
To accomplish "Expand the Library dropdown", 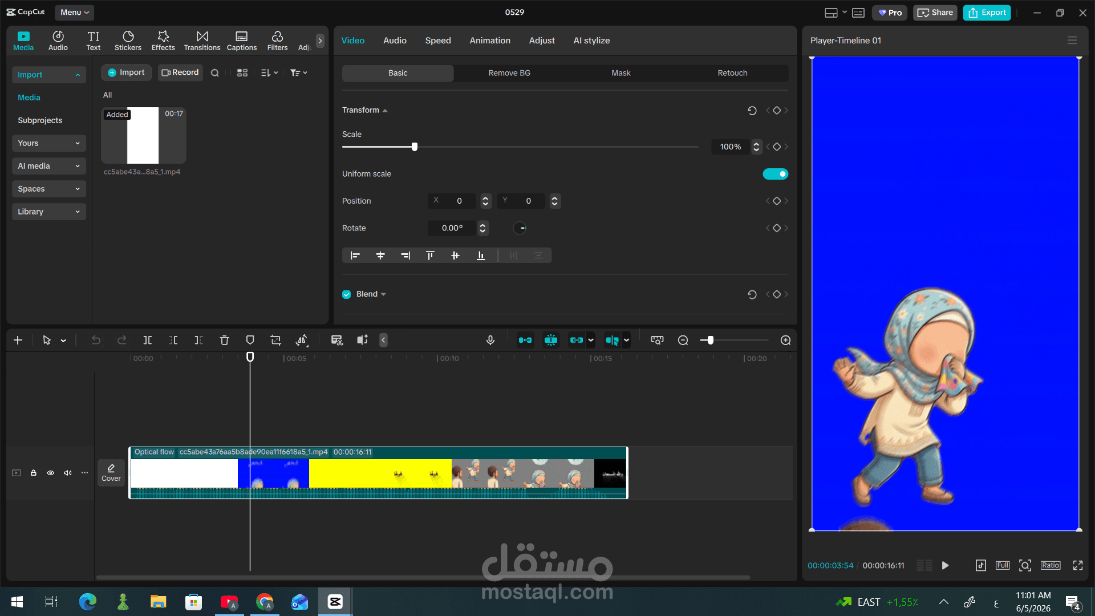I will [49, 212].
